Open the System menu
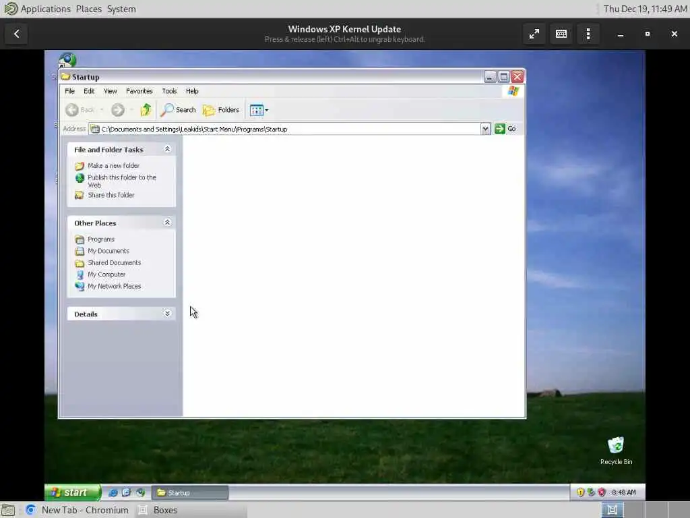690x518 pixels. (x=121, y=9)
